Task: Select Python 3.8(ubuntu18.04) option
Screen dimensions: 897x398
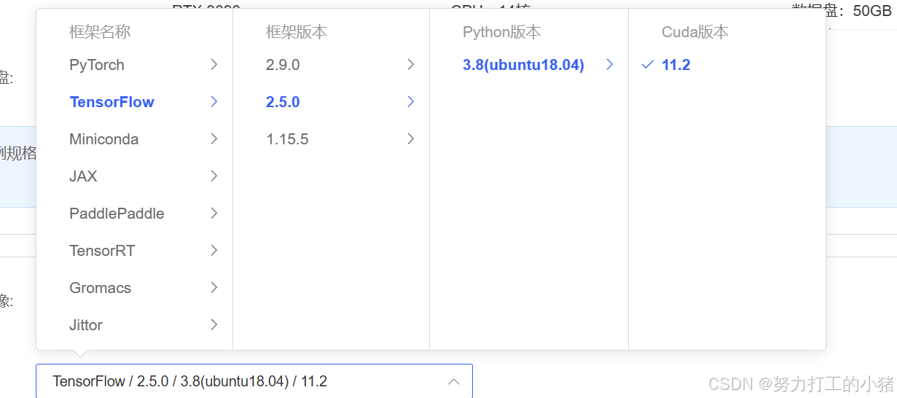Action: coord(523,65)
